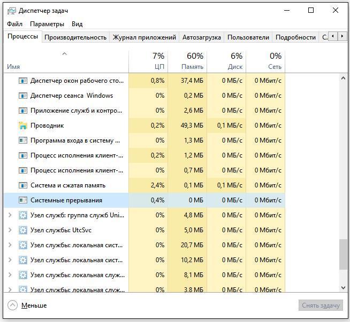Expand service host row with 10,2 МБ
The image size is (350, 322).
pyautogui.click(x=10, y=260)
